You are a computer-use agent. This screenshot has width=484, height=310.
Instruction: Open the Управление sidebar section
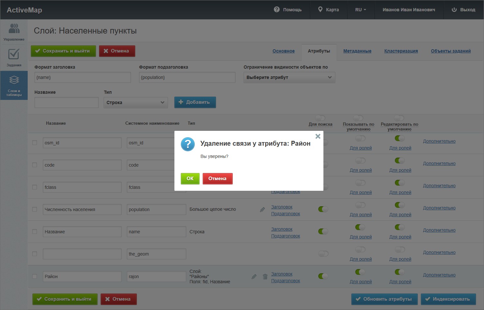(14, 32)
